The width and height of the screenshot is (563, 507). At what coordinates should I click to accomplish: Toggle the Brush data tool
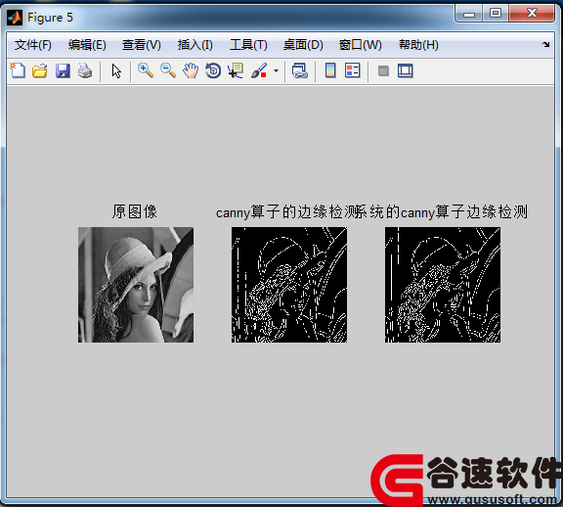(259, 70)
